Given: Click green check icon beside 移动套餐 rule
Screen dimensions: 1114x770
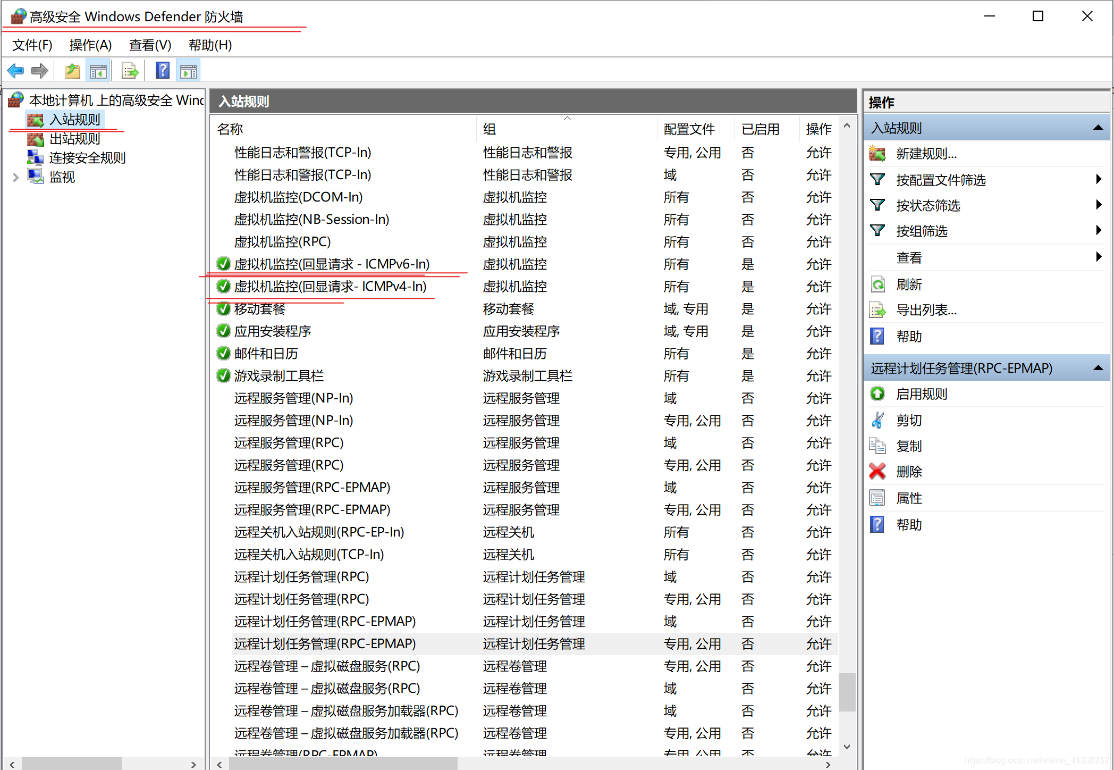Looking at the screenshot, I should coord(224,308).
